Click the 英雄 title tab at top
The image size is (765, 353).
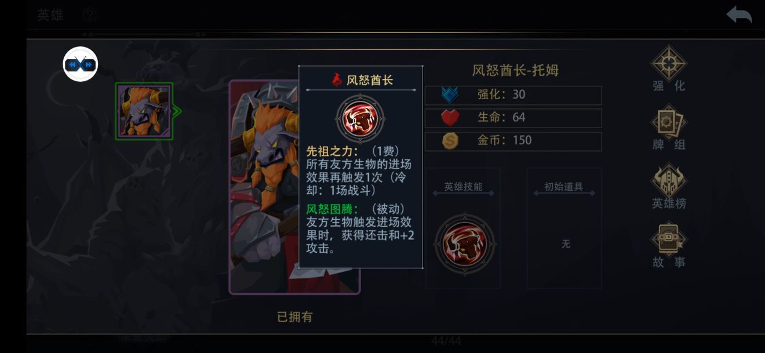(x=50, y=15)
